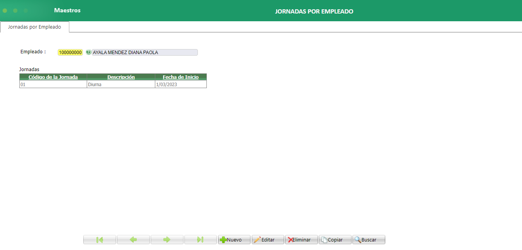
Task: Advance to the next record arrow
Action: point(167,240)
